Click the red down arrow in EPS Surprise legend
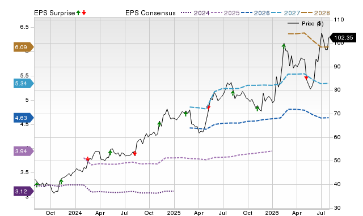Screen dimensions: 363x216 pos(84,12)
